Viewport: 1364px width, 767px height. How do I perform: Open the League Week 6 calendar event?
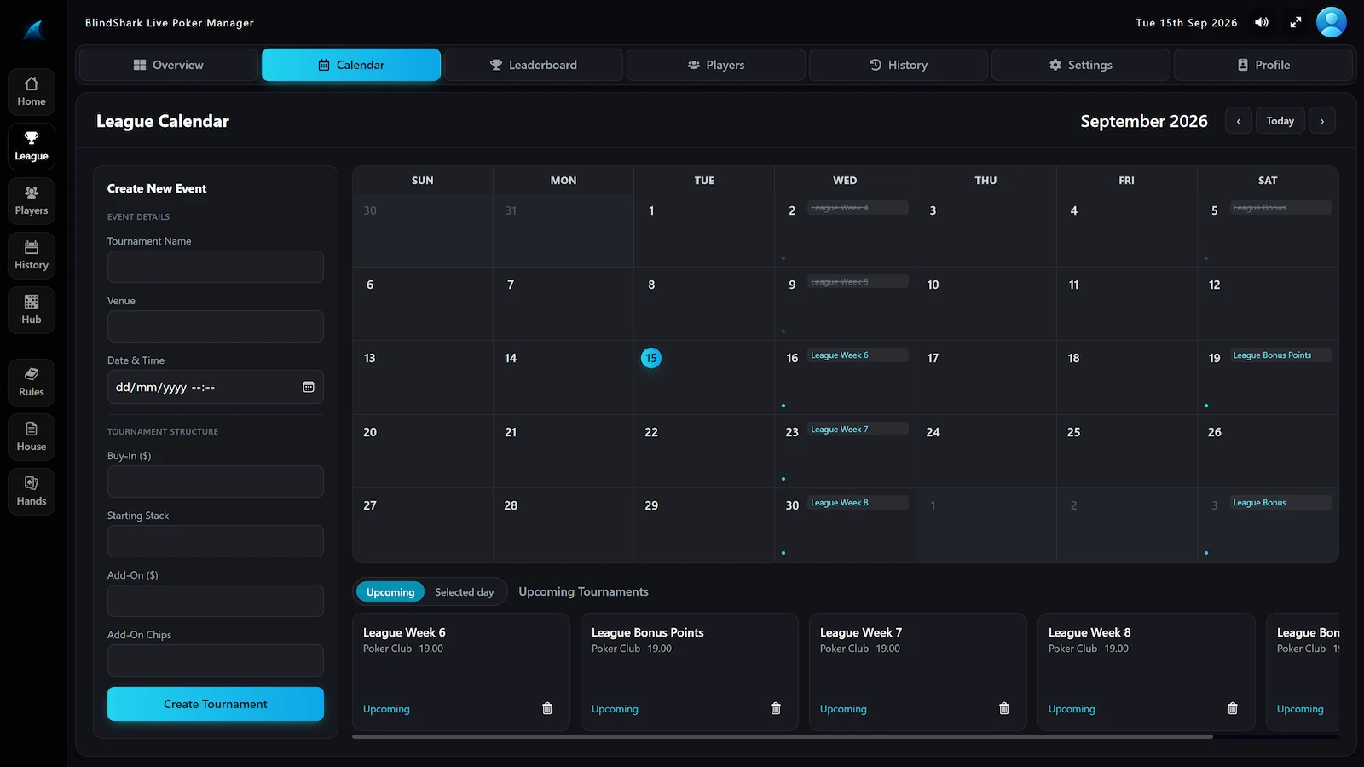tap(857, 355)
